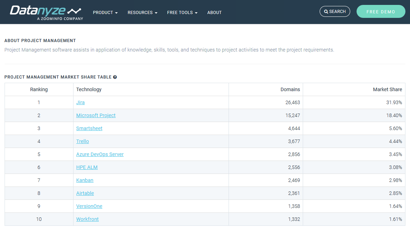Click the Kanban link
410x230 pixels.
pyautogui.click(x=85, y=180)
